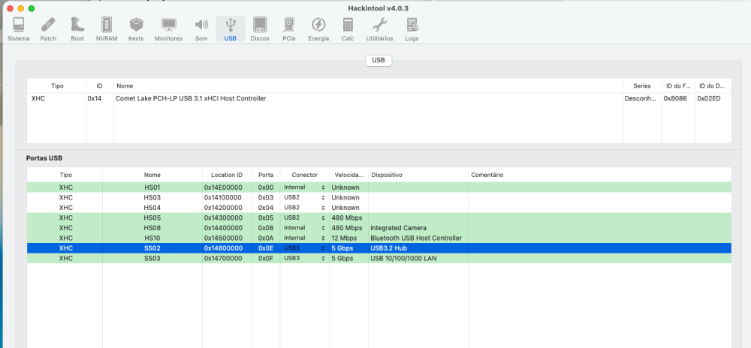The height and width of the screenshot is (348, 751).
Task: Open connector dropdown for HS08 row
Action: click(305, 227)
